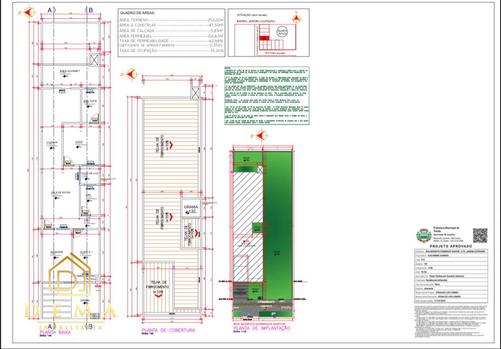Click the PLANTA DE IMPLANTAÇÃO title
This screenshot has width=501, height=349.
(x=261, y=328)
